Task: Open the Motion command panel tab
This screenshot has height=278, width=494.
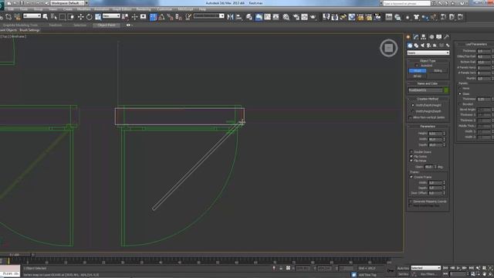Action: 431,37
